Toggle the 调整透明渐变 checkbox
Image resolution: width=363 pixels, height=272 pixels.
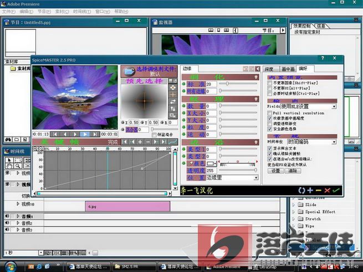(269, 124)
